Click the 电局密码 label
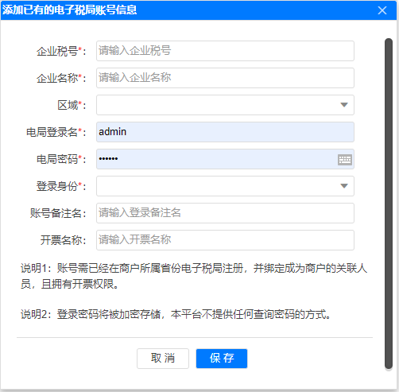Screen dimensions: 399x392 [61, 159]
